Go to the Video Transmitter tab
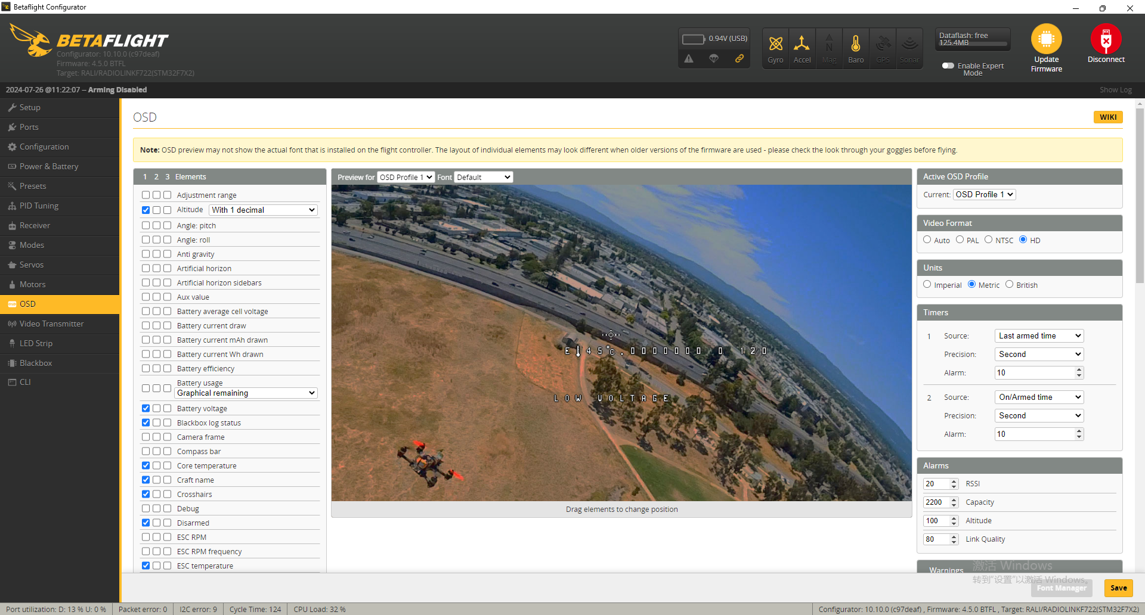 coord(51,324)
